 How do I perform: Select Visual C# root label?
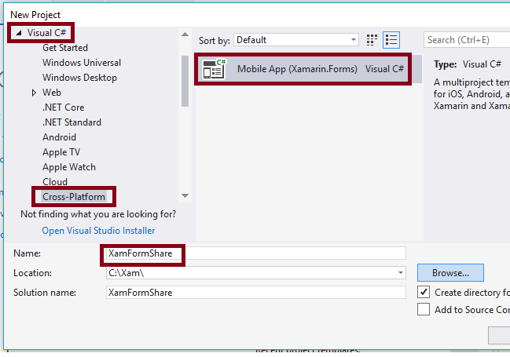tap(46, 33)
